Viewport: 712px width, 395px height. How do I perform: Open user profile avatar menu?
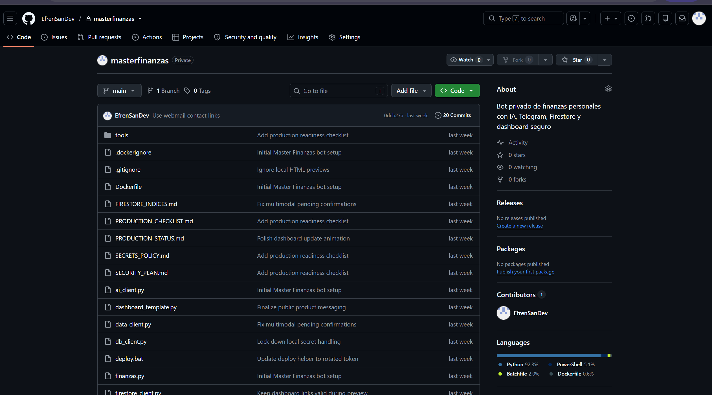coord(699,19)
